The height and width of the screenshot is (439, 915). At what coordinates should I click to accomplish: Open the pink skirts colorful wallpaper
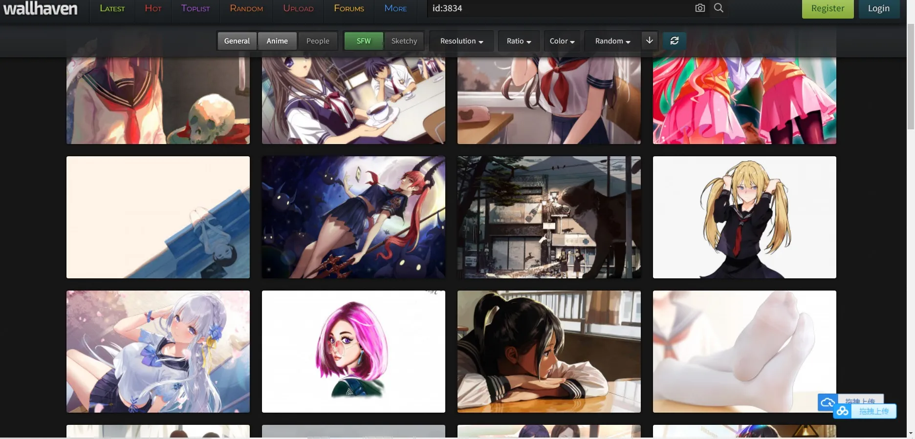click(744, 100)
